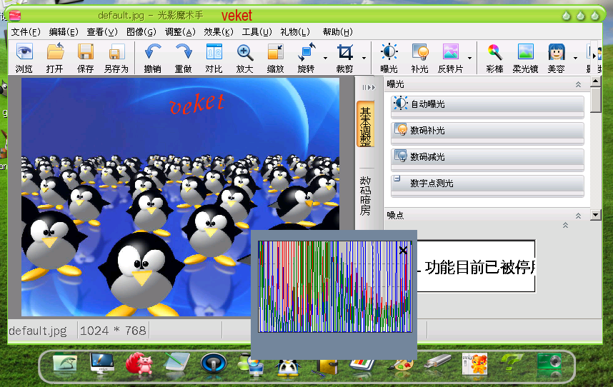Image resolution: width=613 pixels, height=387 pixels.
Task: Click the right panel scrollbar up arrow
Action: pyautogui.click(x=595, y=81)
